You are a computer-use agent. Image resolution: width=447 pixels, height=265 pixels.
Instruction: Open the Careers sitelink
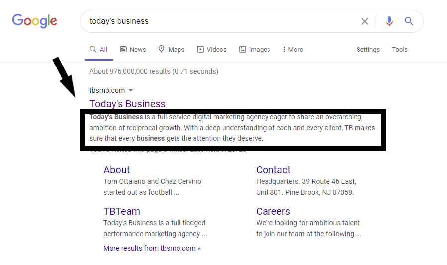click(273, 211)
